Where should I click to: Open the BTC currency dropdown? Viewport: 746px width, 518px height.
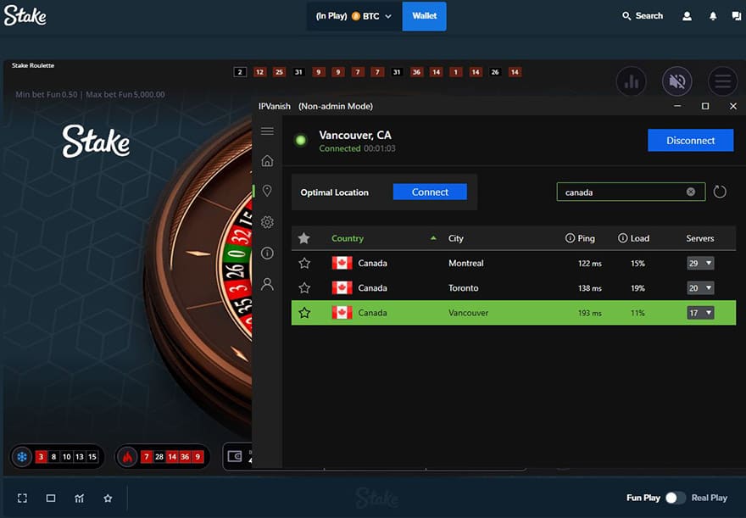pyautogui.click(x=354, y=16)
